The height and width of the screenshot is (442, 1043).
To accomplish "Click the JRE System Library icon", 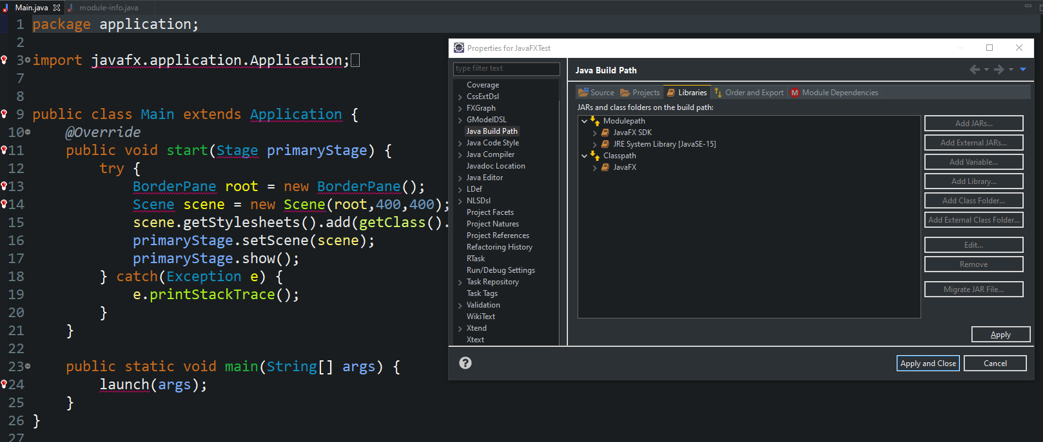I will 605,144.
